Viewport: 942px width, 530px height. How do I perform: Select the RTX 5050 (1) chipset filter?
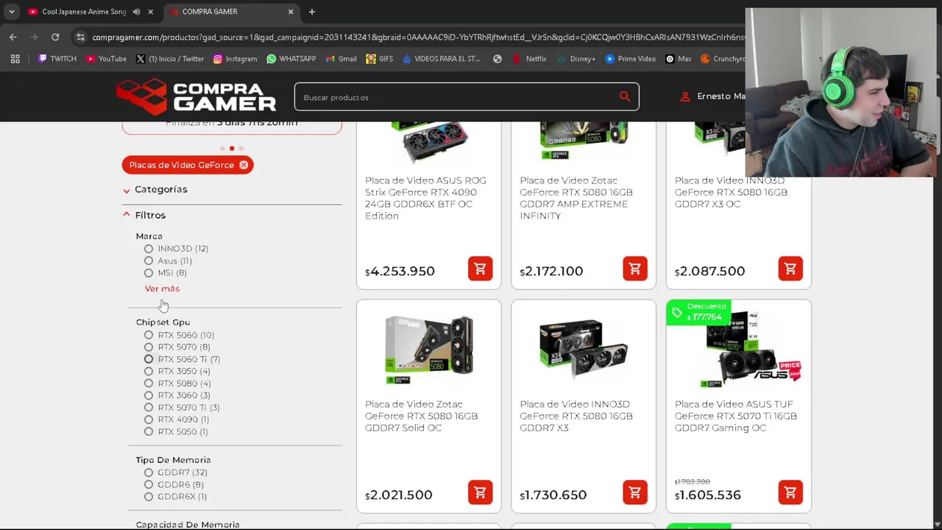tap(149, 431)
